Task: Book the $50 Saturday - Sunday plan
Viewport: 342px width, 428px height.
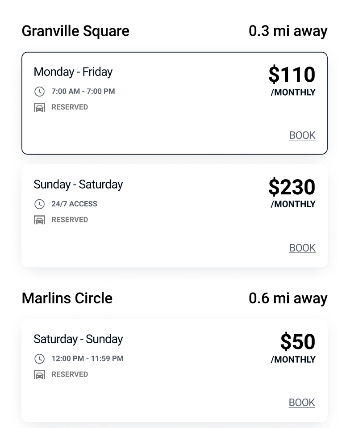Action: point(302,403)
